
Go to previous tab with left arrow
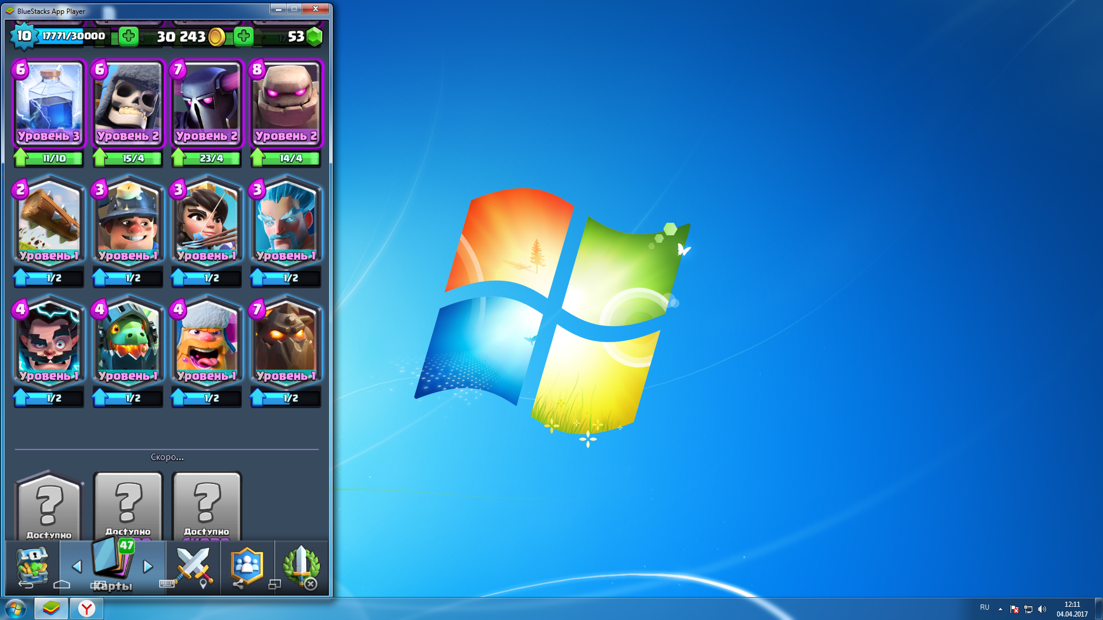(x=76, y=567)
